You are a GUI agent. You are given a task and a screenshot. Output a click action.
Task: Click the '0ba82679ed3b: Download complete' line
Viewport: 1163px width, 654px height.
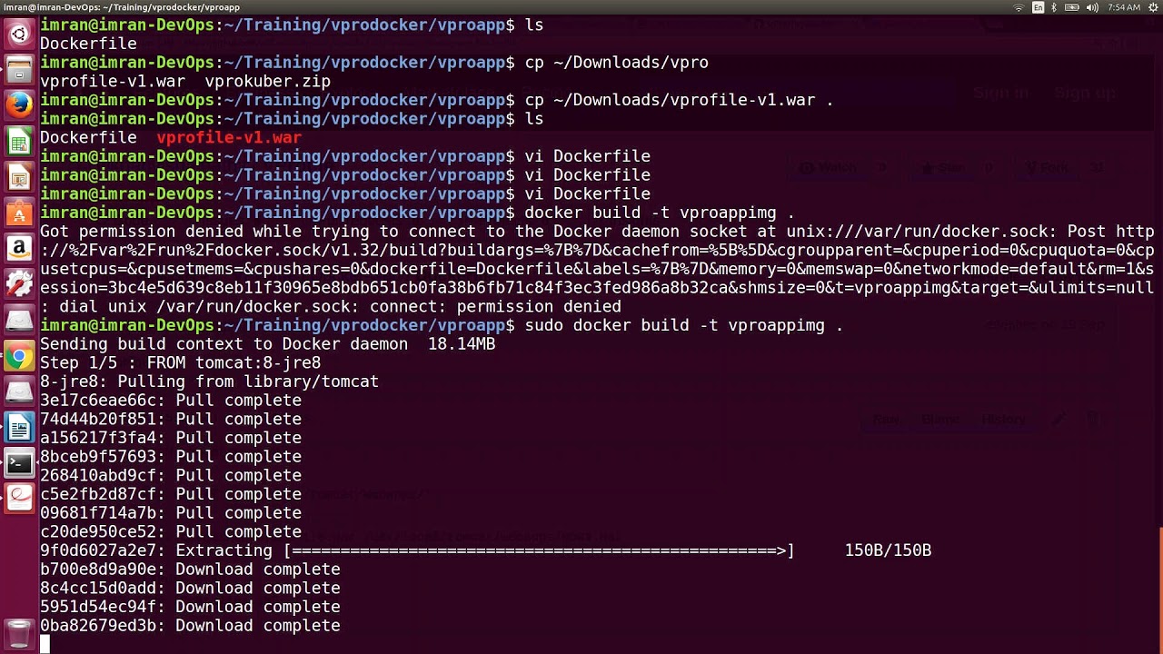click(190, 626)
